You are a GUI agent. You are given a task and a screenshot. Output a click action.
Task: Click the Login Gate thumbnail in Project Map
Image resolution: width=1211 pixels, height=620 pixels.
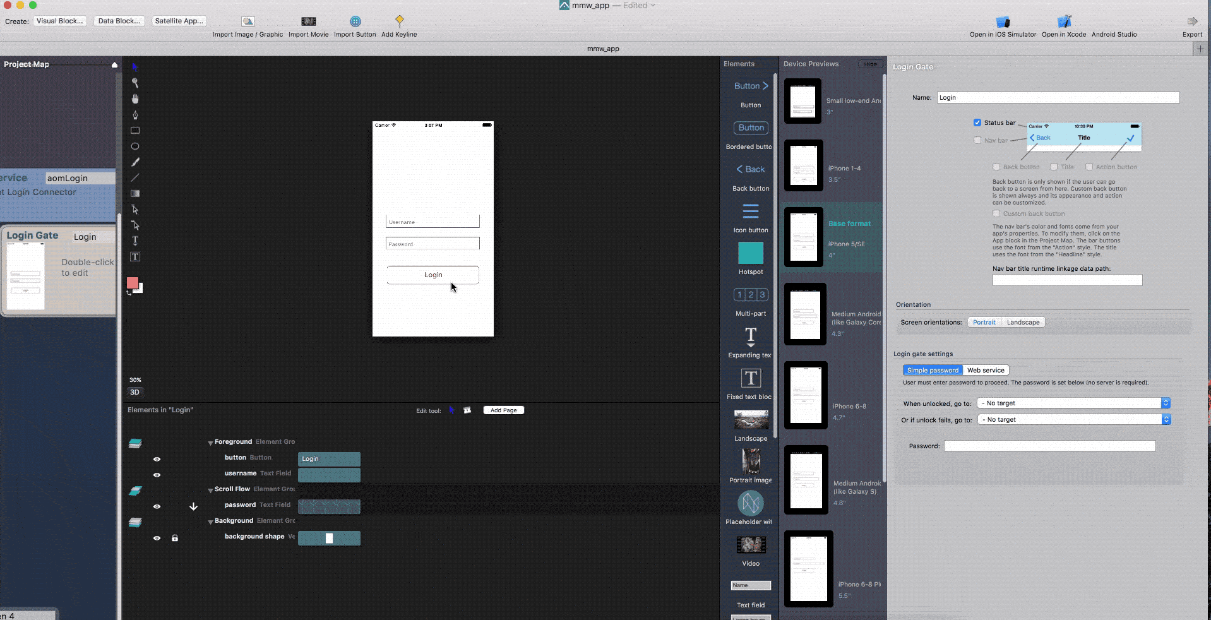(26, 276)
